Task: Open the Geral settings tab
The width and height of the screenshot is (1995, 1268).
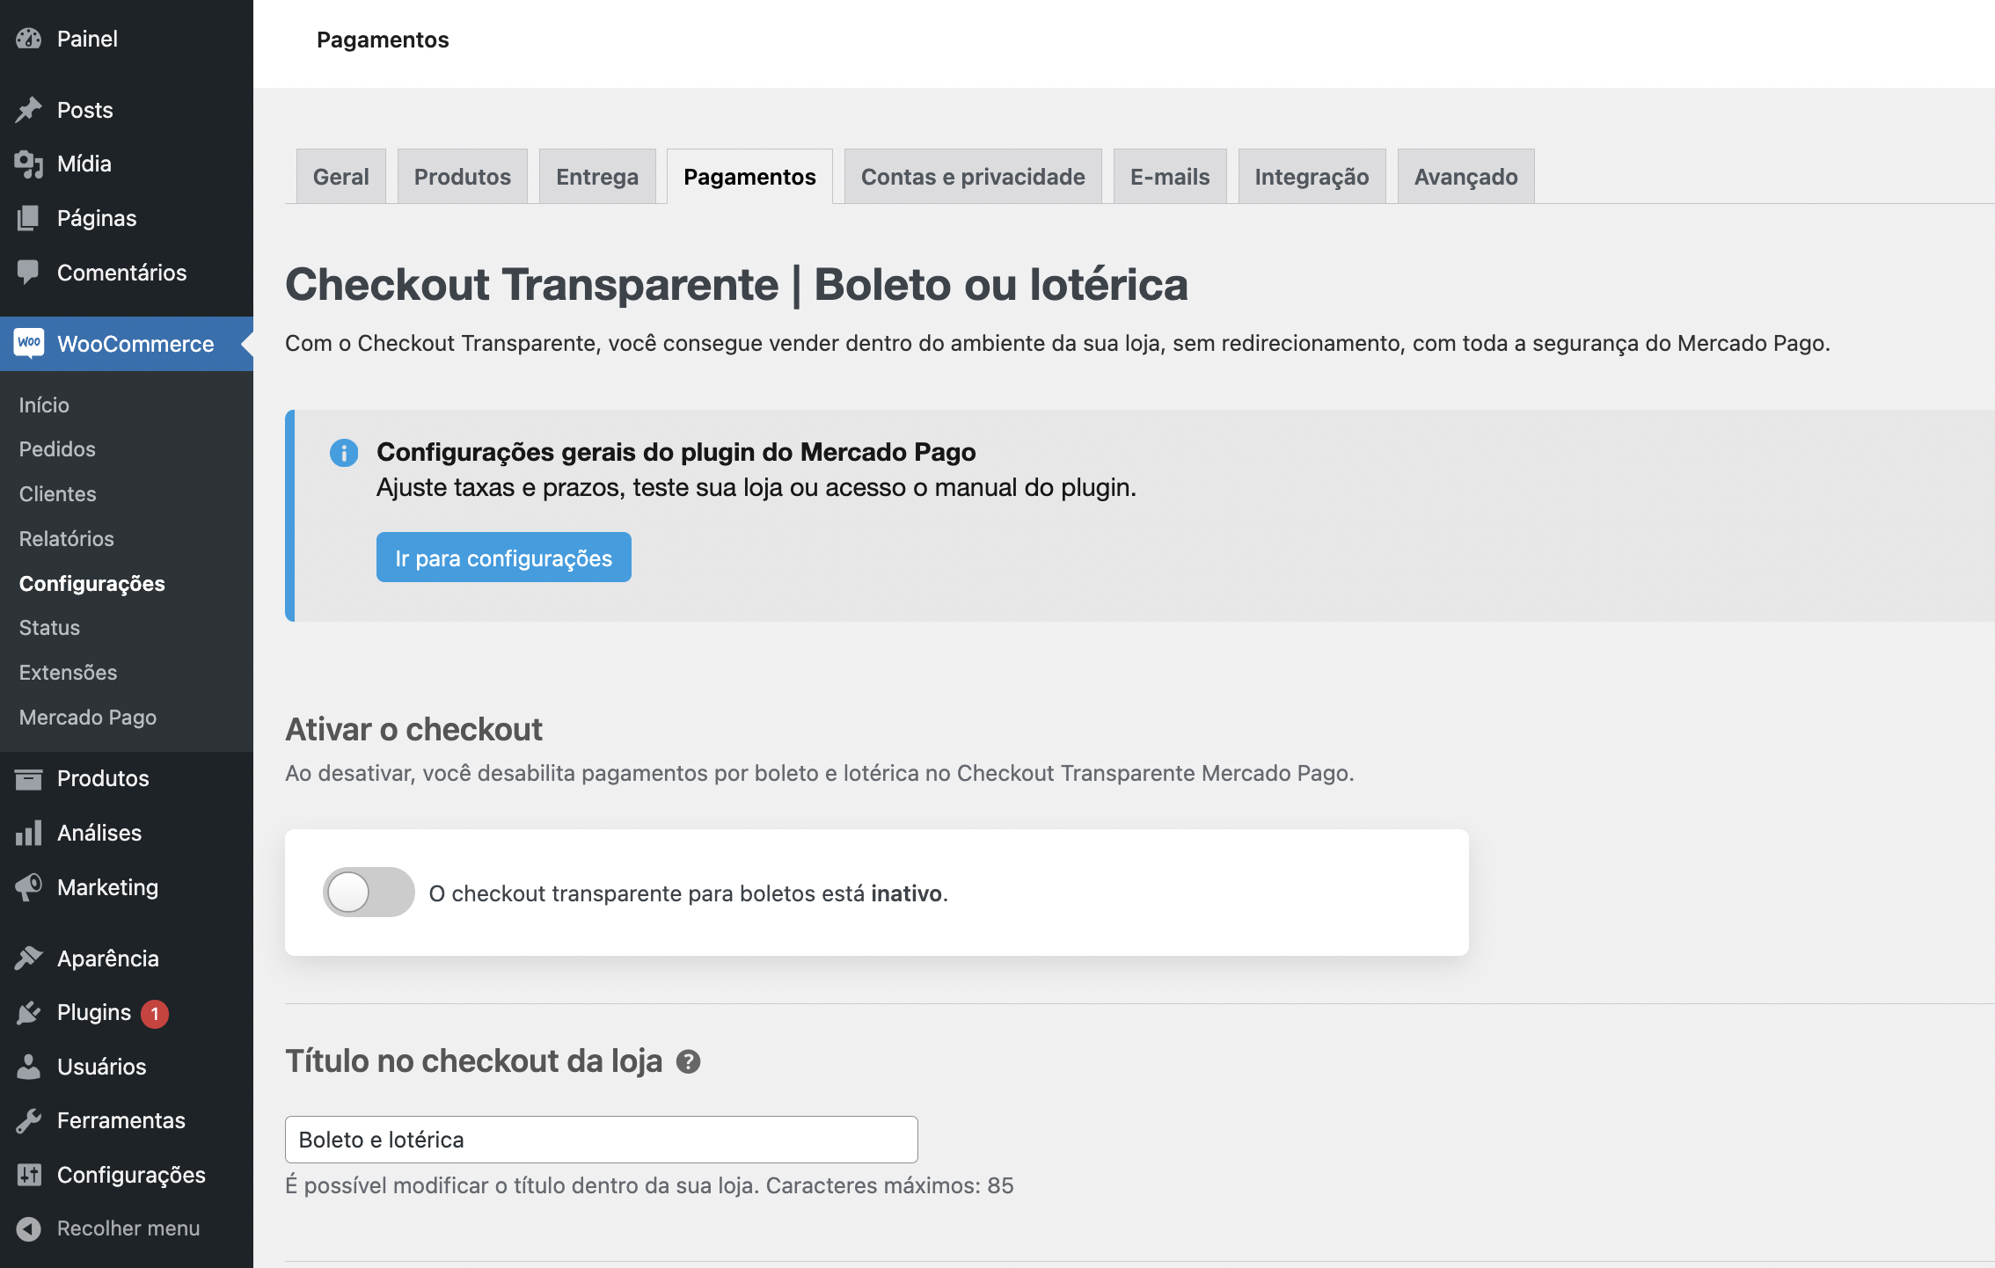Action: click(x=341, y=177)
